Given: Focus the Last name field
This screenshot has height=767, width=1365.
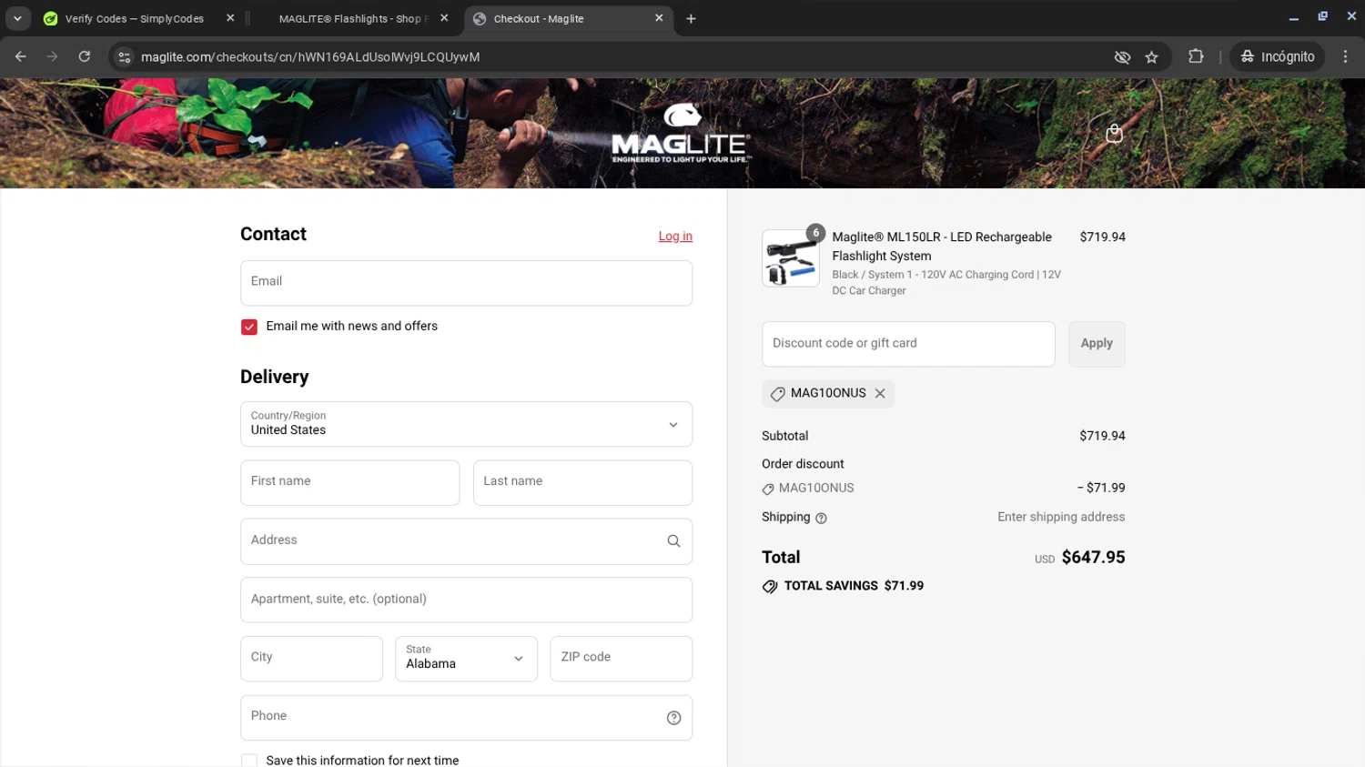Looking at the screenshot, I should 582,483.
